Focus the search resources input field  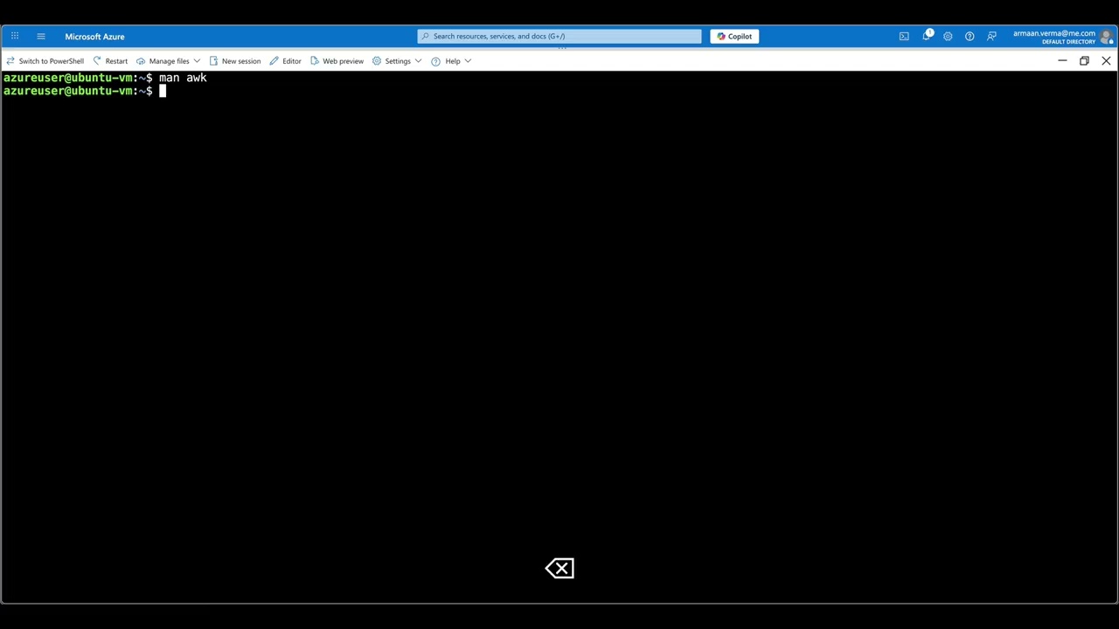pos(559,36)
